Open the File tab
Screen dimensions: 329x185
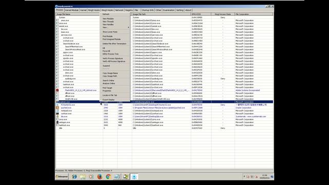(136, 10)
